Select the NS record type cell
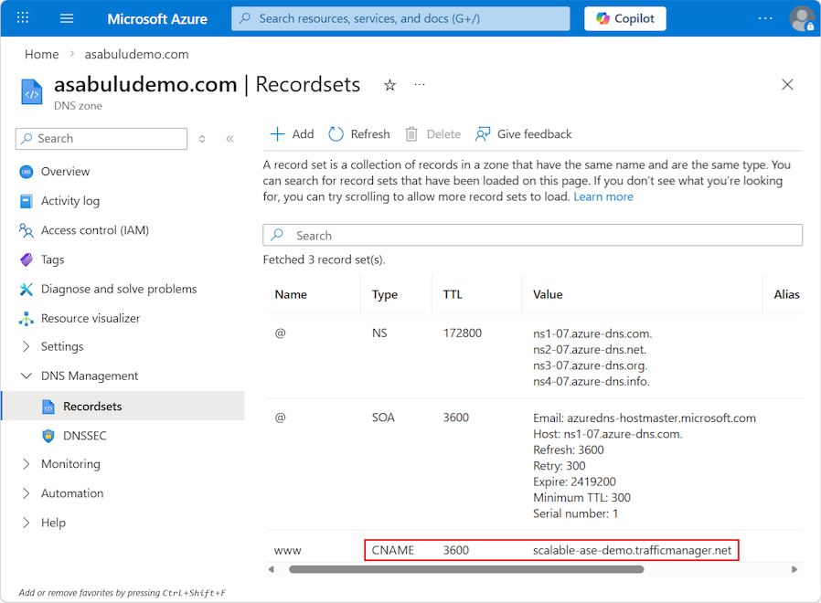Screen dimensions: 821x603 pyautogui.click(x=379, y=333)
